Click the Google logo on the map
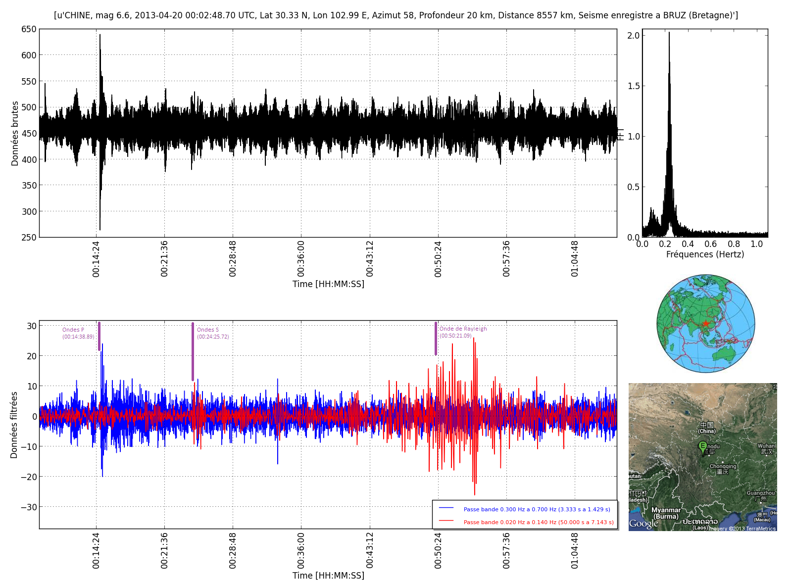792x588 pixels. (x=643, y=524)
